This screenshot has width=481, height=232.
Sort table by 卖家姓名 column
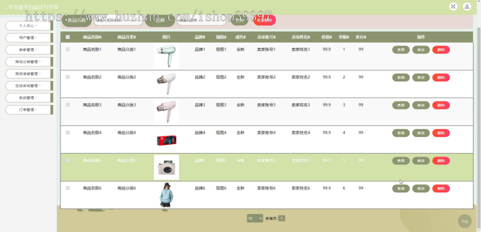click(x=300, y=37)
